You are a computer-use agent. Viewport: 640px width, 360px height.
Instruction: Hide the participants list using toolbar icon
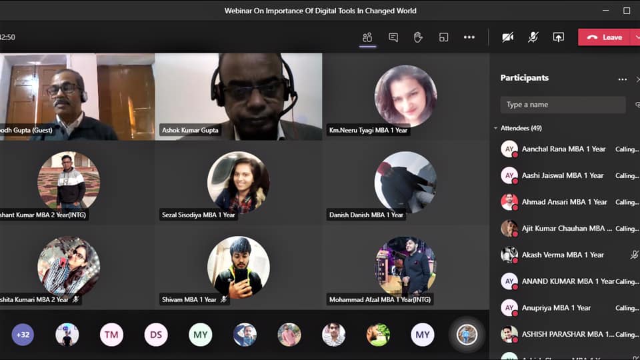[367, 37]
